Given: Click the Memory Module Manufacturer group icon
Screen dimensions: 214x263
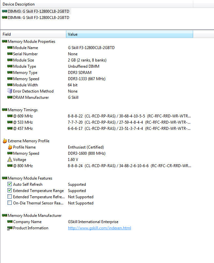Looking at the screenshot, I should 5,215.
